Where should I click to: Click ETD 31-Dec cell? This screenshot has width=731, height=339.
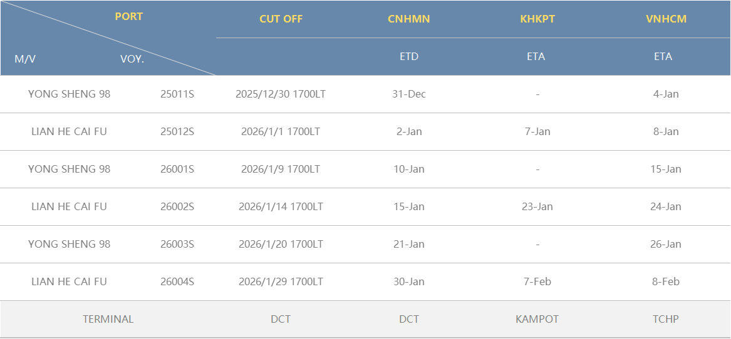408,94
